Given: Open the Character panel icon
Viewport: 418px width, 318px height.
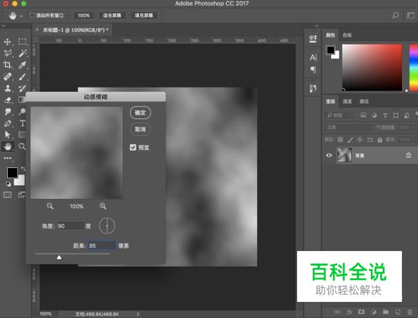Looking at the screenshot, I should click(x=313, y=57).
